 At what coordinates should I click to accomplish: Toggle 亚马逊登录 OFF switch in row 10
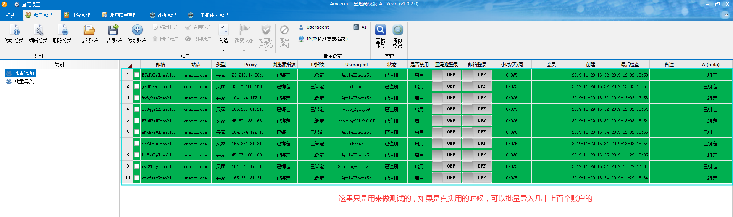446,178
